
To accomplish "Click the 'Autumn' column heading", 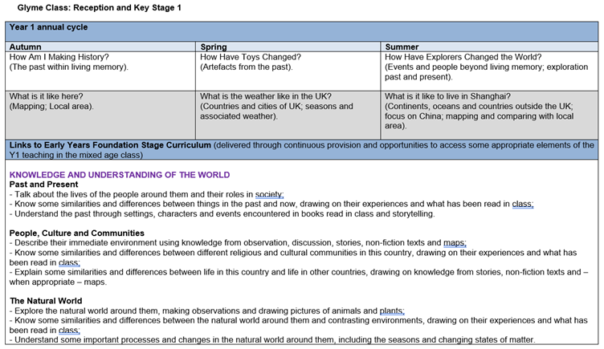I will pos(25,47).
